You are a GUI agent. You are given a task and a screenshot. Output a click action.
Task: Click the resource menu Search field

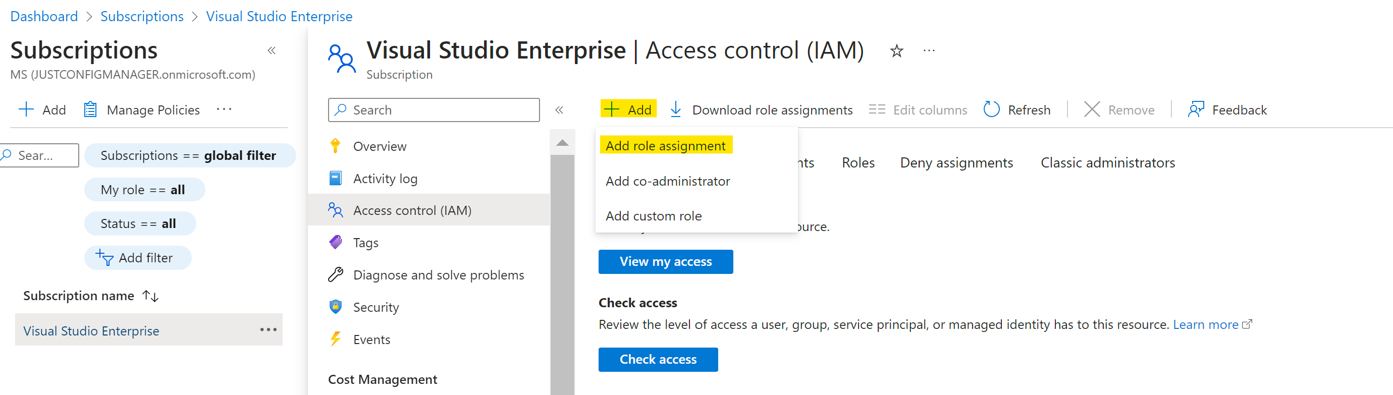click(434, 109)
